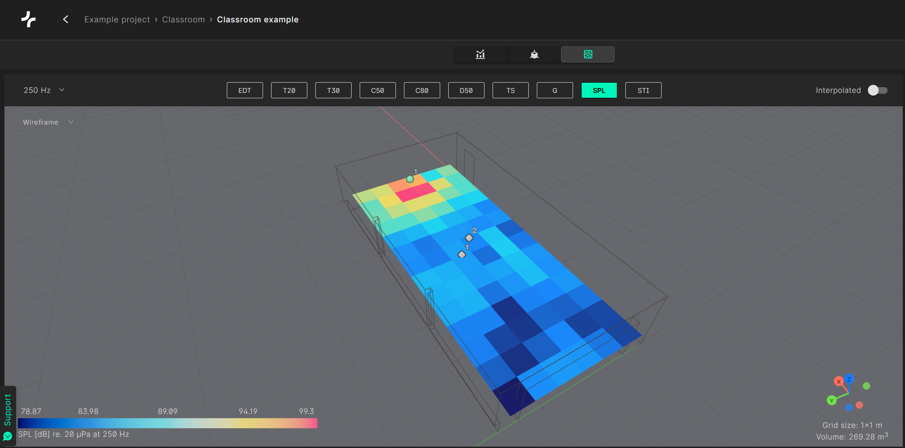Click the 83.98 scale value

88,411
